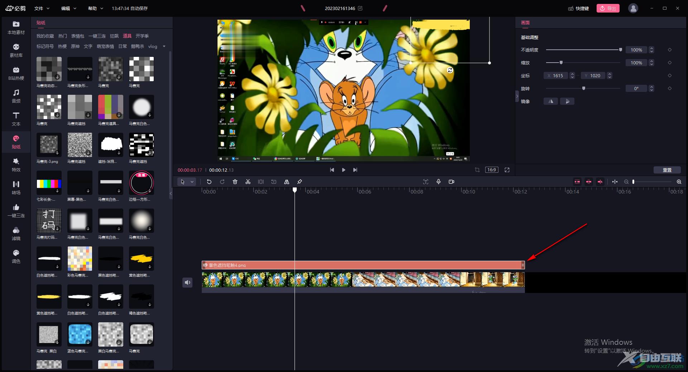
Task: Select the vlog sticker category
Action: tap(153, 46)
